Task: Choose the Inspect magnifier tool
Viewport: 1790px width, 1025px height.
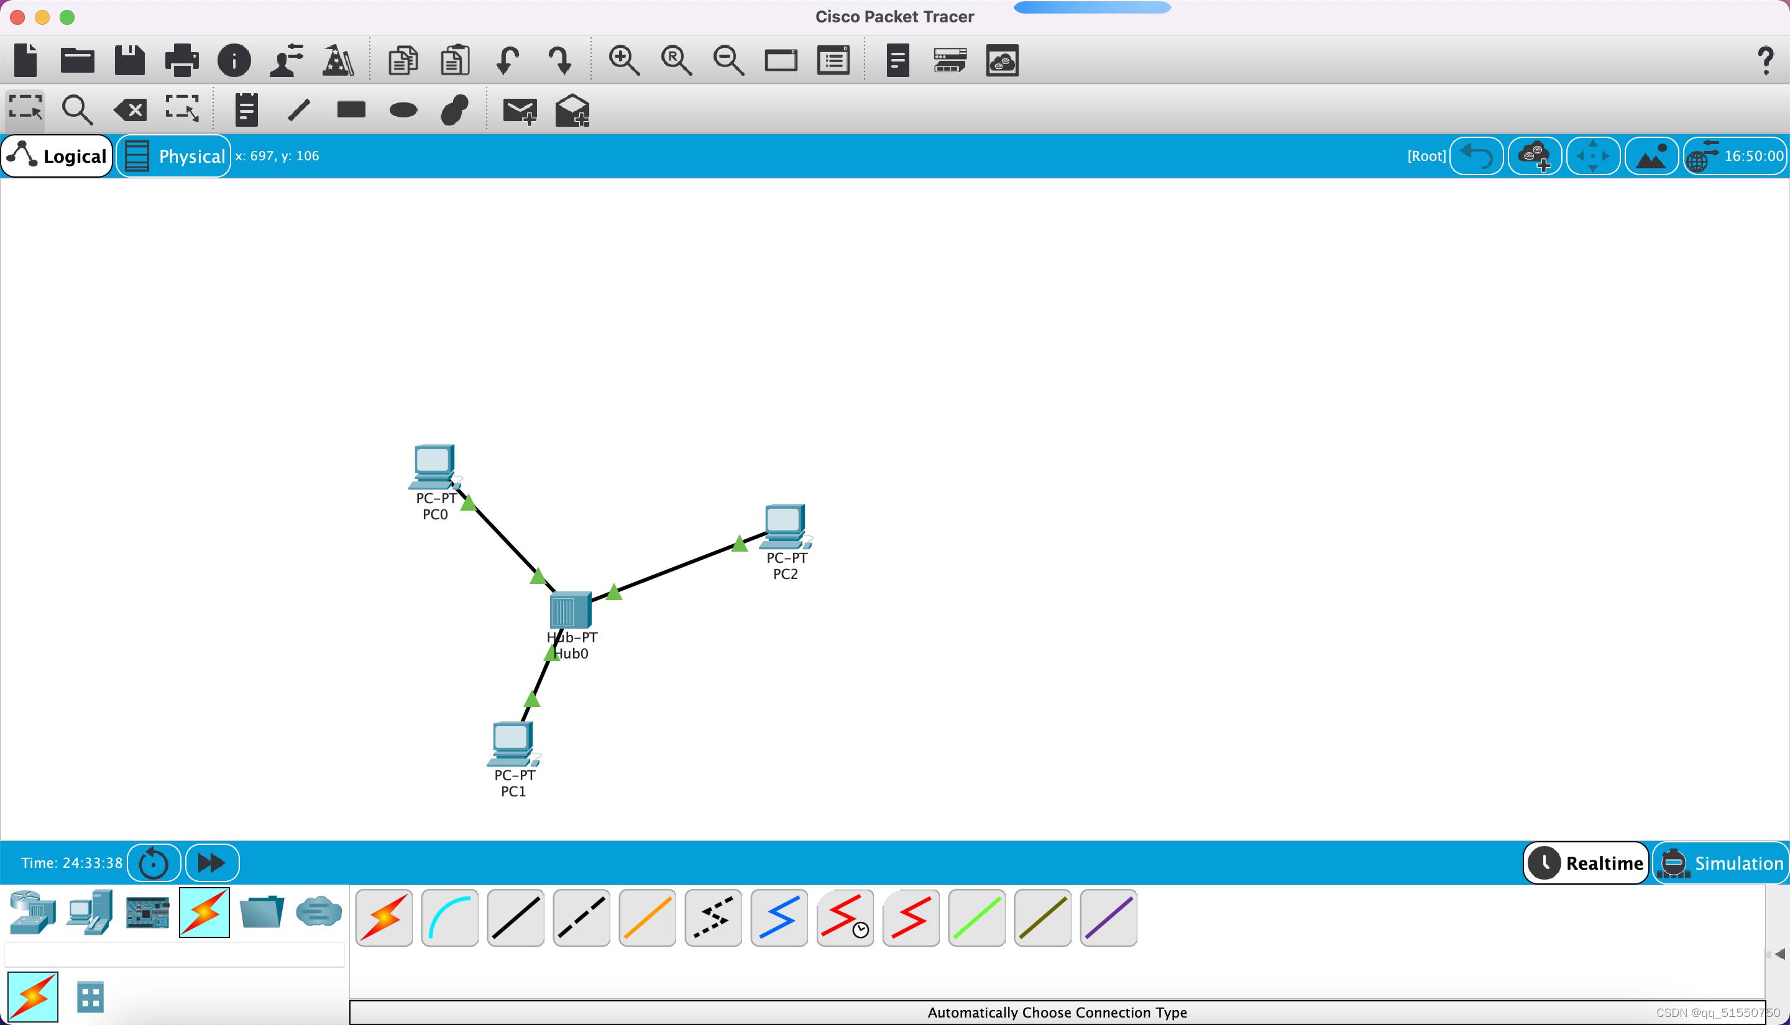Action: point(78,109)
